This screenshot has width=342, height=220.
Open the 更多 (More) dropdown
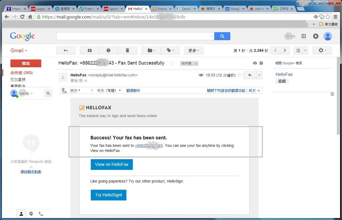pos(193,50)
